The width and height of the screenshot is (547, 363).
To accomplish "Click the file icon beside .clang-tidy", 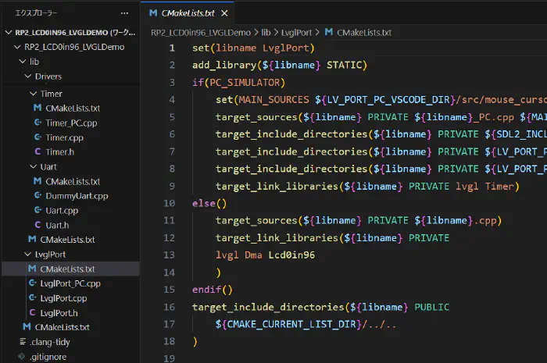I will [22, 342].
